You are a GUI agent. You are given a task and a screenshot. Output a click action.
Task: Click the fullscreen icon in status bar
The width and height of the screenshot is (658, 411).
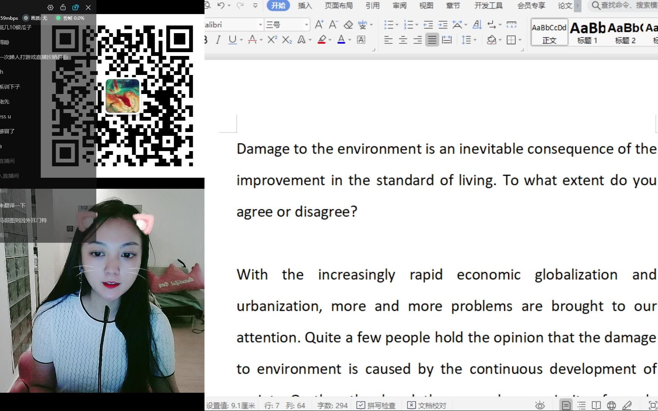pyautogui.click(x=653, y=405)
